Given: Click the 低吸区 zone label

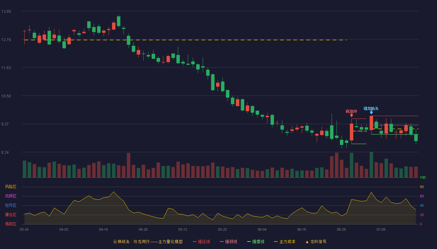Looking at the screenshot, I should (x=11, y=224).
